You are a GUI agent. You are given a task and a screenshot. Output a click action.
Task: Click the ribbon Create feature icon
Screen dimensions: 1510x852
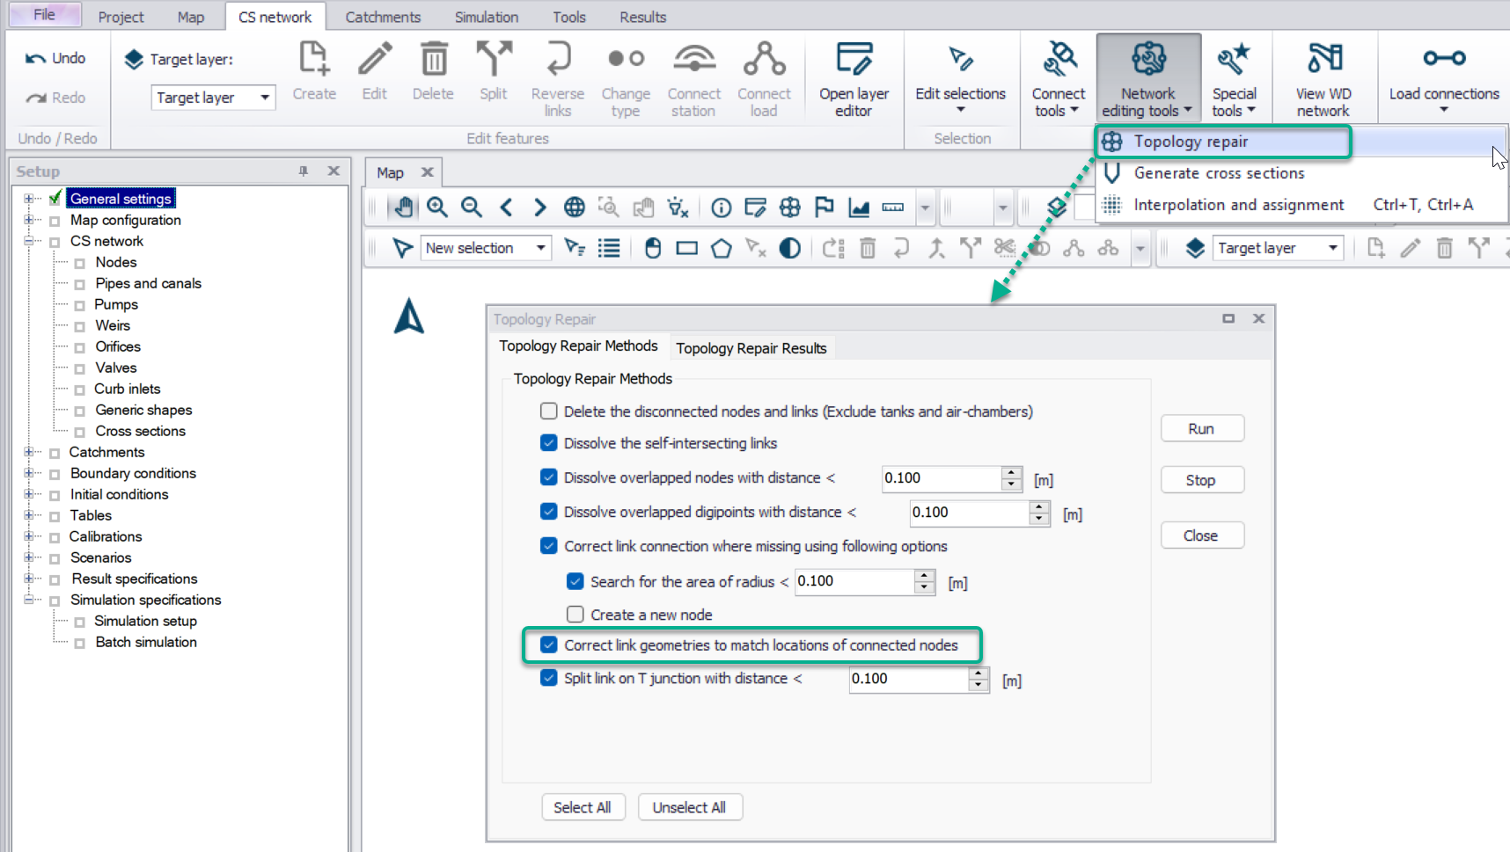(x=314, y=59)
